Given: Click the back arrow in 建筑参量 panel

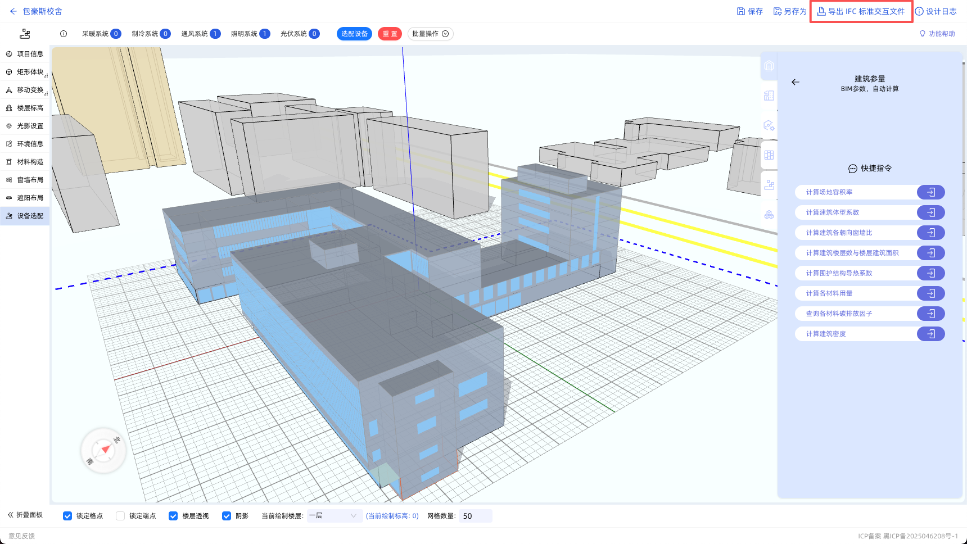Looking at the screenshot, I should click(795, 82).
